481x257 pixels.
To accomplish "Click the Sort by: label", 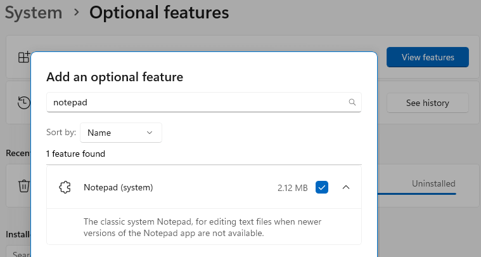I will [x=61, y=133].
